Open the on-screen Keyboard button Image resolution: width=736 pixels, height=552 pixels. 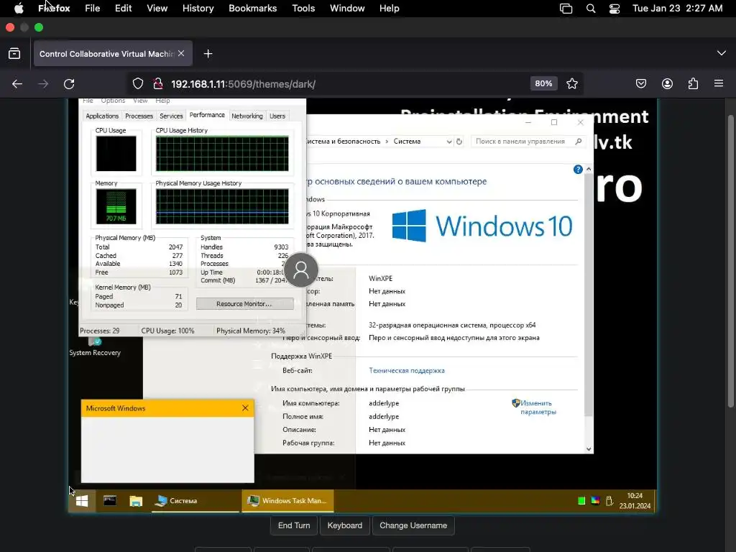344,525
